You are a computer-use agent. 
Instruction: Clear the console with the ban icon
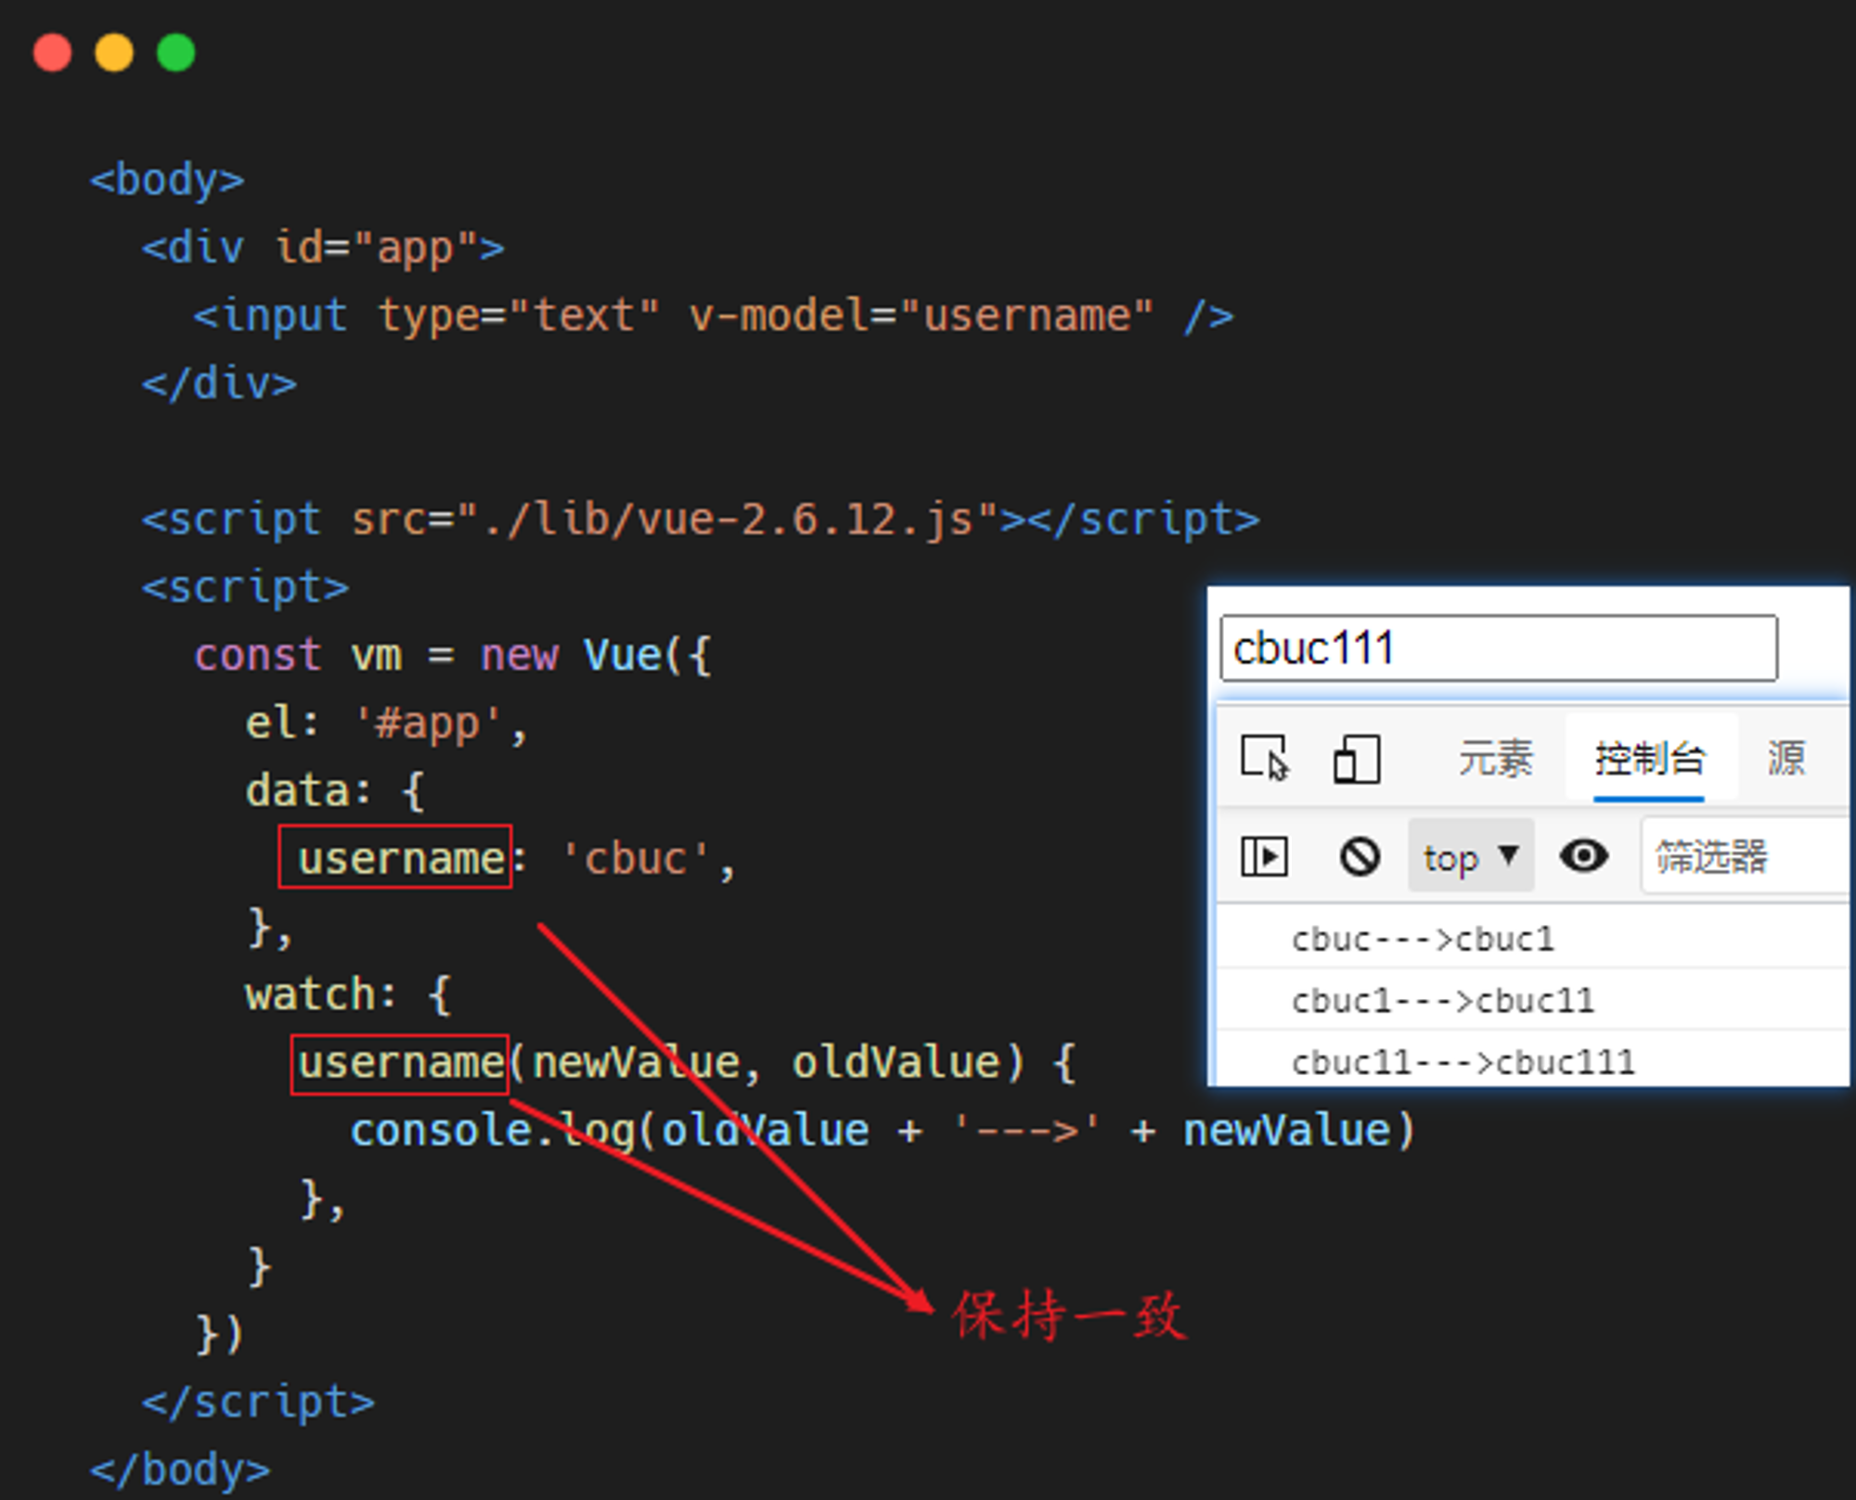pyautogui.click(x=1360, y=856)
